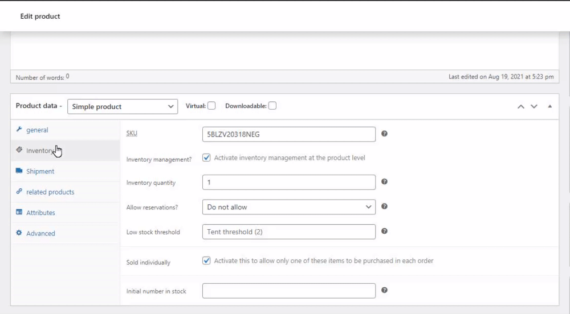Click help icon next to Inventory quantity
This screenshot has width=570, height=314.
384,181
